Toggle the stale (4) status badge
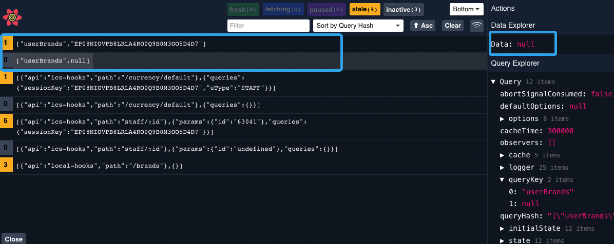Viewport: 614px width, 244px height. [365, 9]
